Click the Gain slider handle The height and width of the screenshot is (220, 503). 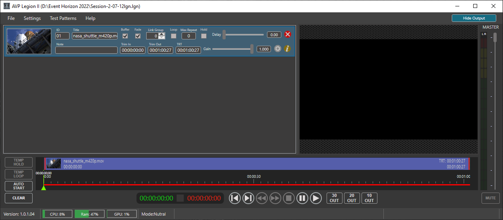pyautogui.click(x=252, y=49)
